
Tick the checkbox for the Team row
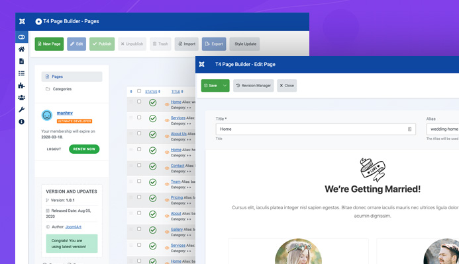[139, 181]
